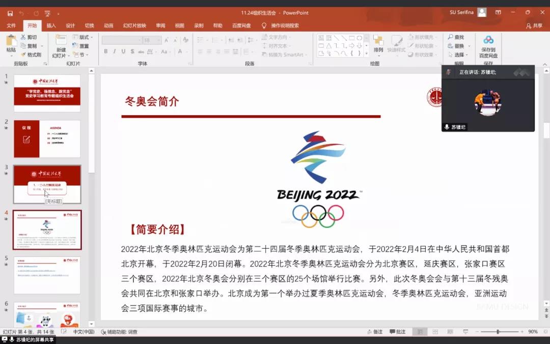Toggle Normal view button in status bar
Screen dimensions: 550x344
(x=420, y=332)
